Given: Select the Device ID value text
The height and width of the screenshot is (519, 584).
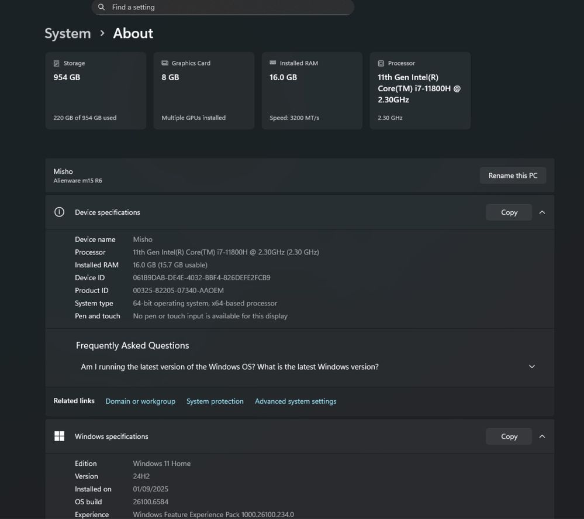Looking at the screenshot, I should (x=202, y=278).
